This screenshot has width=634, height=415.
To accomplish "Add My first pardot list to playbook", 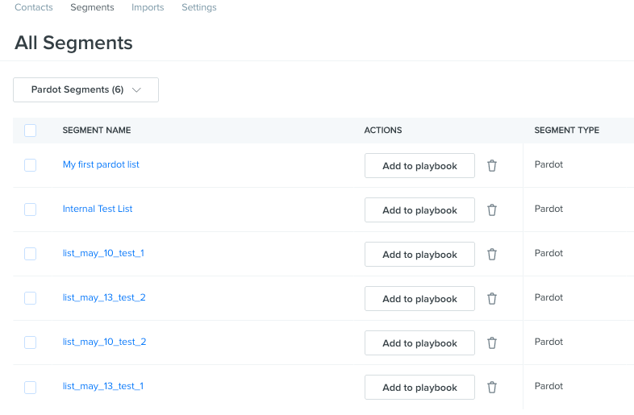I will (x=419, y=166).
